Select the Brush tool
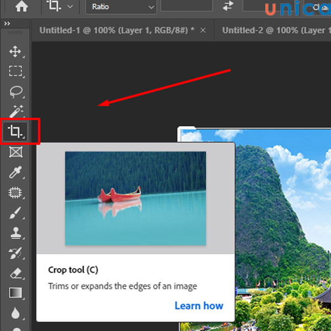The width and height of the screenshot is (331, 331). pyautogui.click(x=15, y=212)
